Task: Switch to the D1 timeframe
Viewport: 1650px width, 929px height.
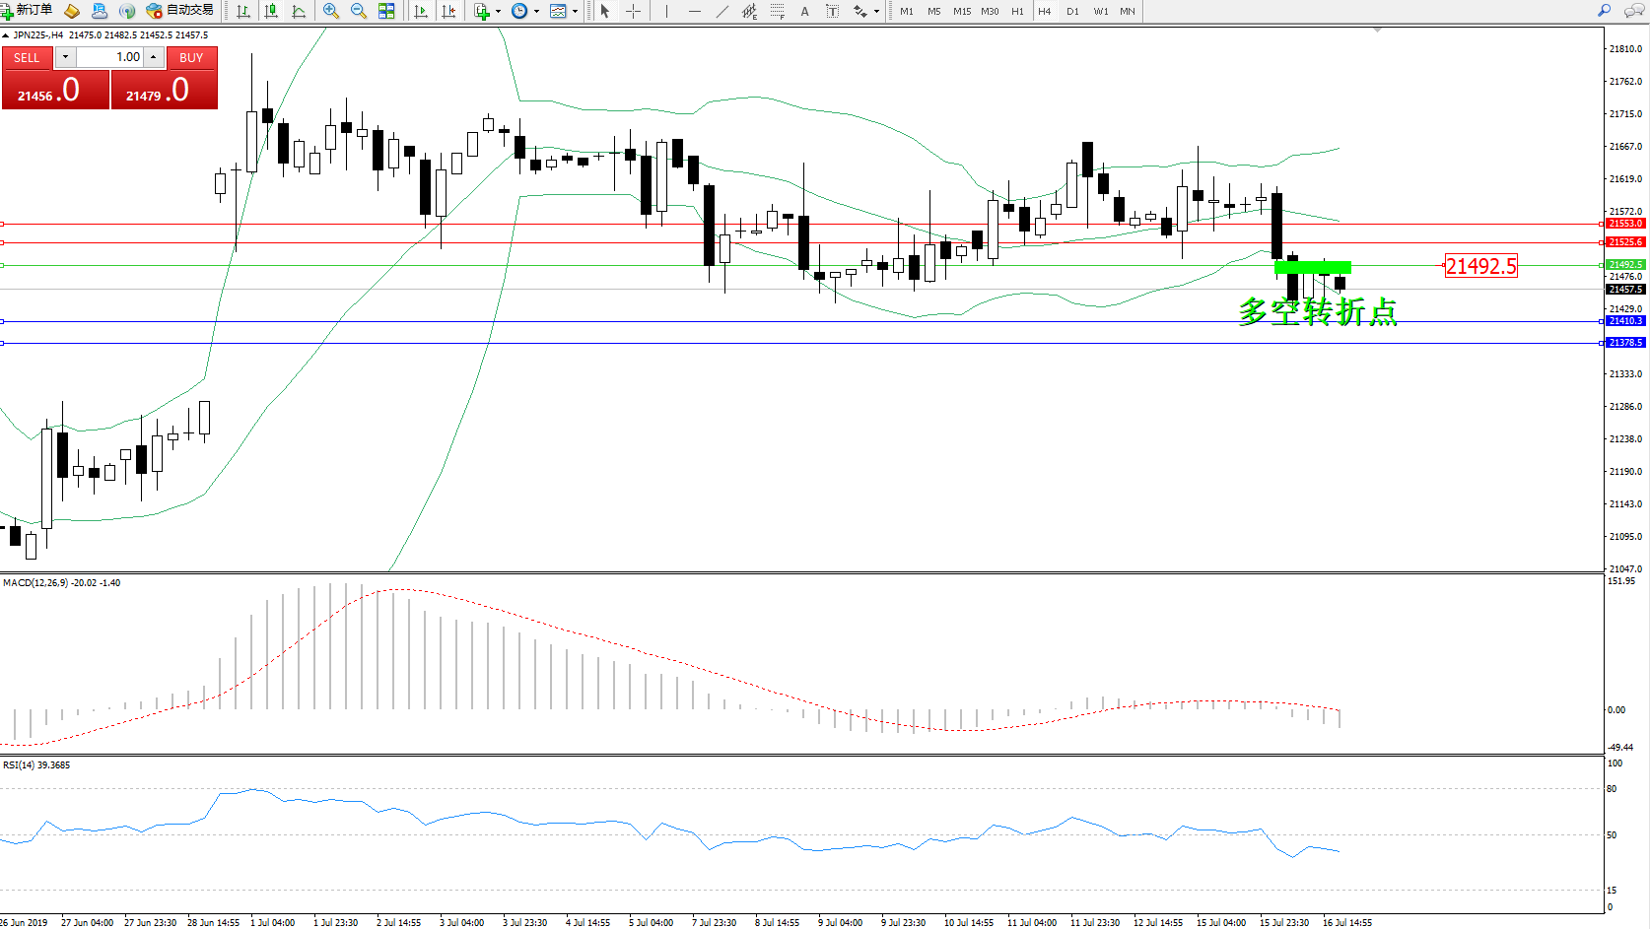Action: 1072,11
